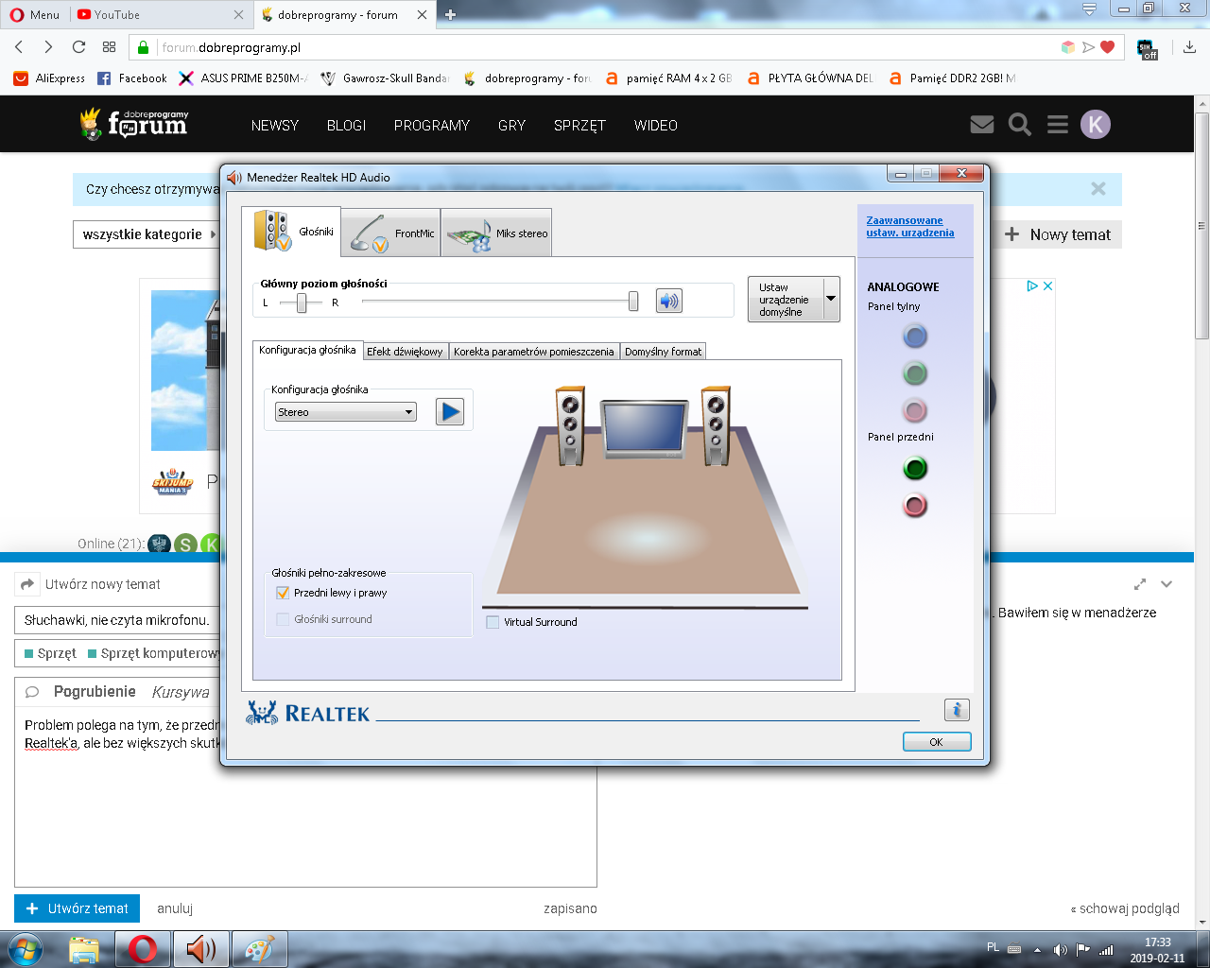Viewport: 1210px width, 968px height.
Task: Click the Windows Start button on taskbar
Action: click(26, 948)
